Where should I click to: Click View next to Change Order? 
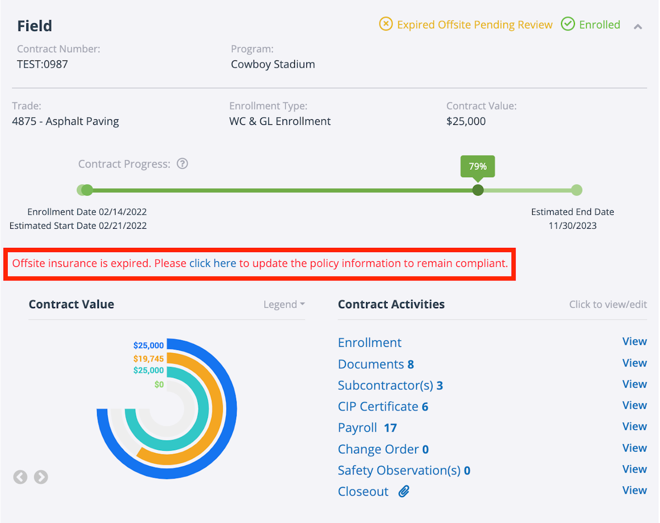click(634, 448)
